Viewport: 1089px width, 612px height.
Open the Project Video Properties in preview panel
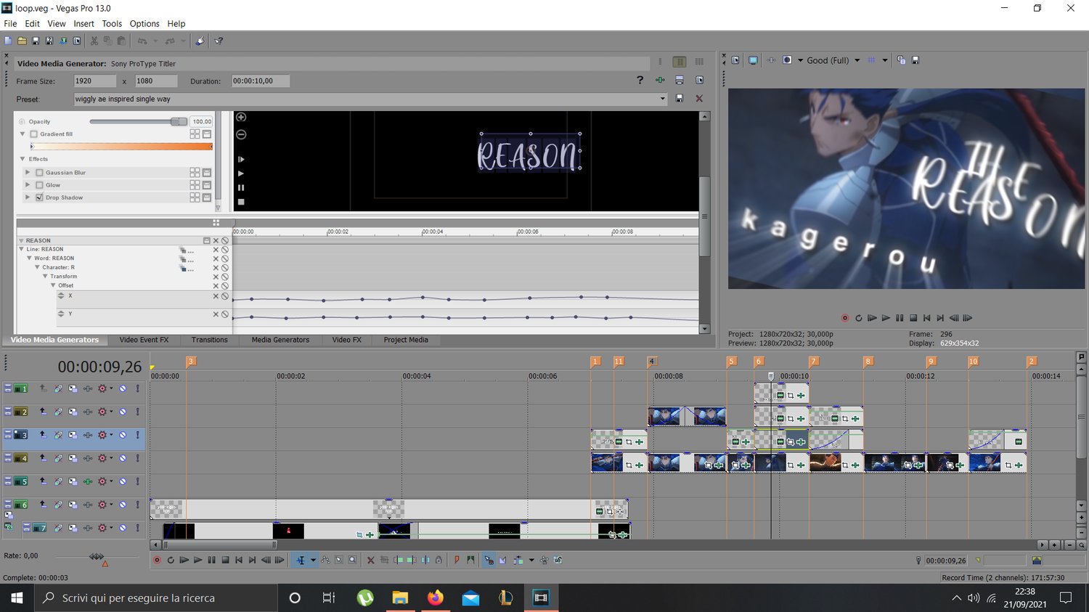735,60
